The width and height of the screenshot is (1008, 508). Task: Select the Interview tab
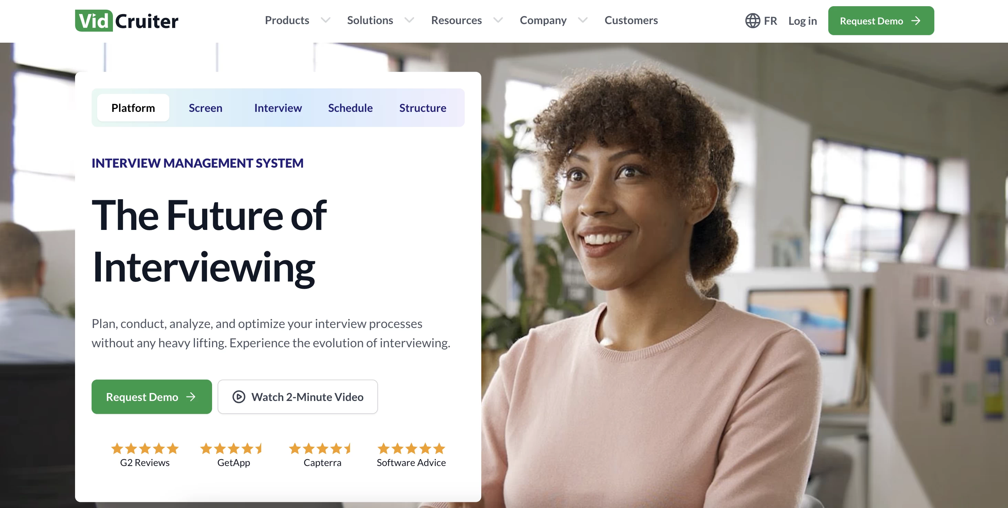(x=278, y=108)
